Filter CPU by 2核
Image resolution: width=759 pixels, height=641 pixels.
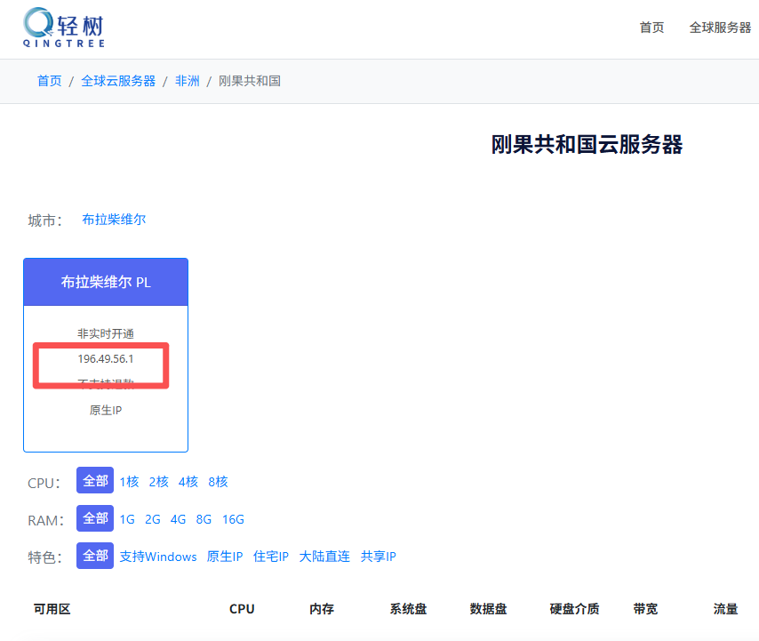[159, 482]
